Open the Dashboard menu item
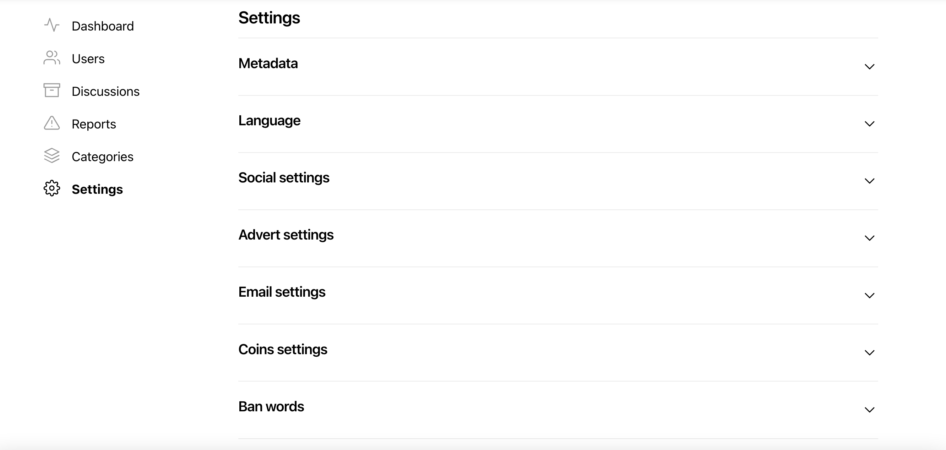 click(103, 26)
